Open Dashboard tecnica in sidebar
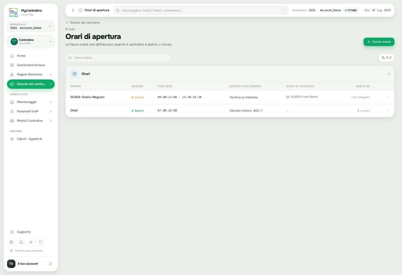The width and height of the screenshot is (402, 275). point(31,65)
